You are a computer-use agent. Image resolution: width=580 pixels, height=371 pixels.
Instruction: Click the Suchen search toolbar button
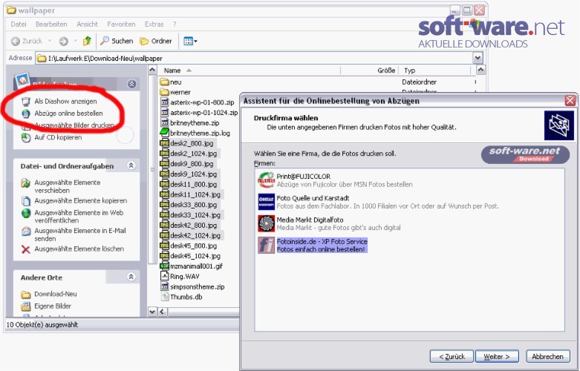(x=117, y=41)
